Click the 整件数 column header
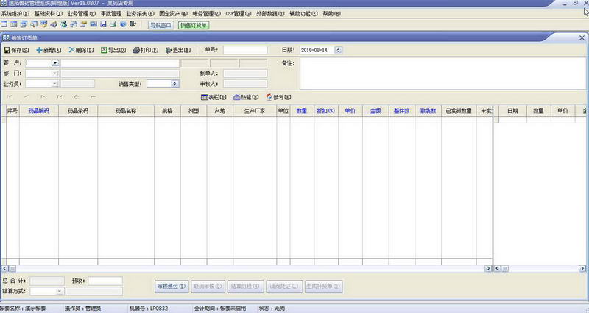Viewport: 589px width, 313px height. tap(402, 111)
